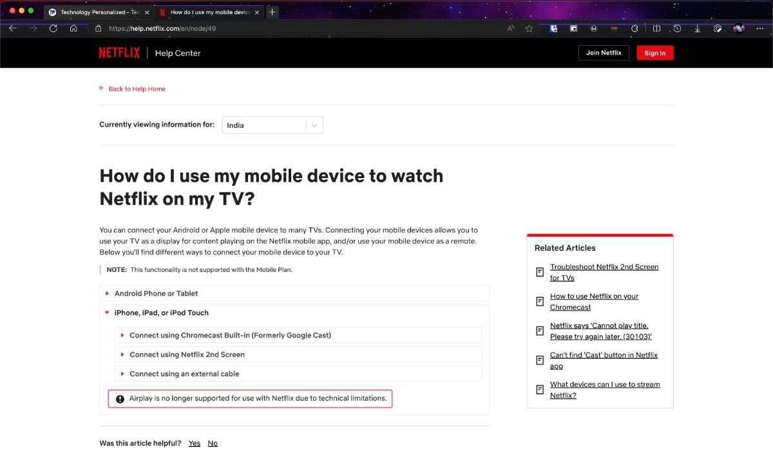This screenshot has width=773, height=461.
Task: Click the Airplay no longer supported notice
Action: coord(250,399)
